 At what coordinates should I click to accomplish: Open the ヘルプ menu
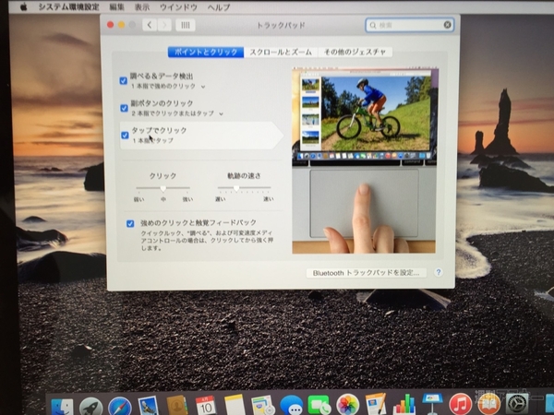point(218,6)
